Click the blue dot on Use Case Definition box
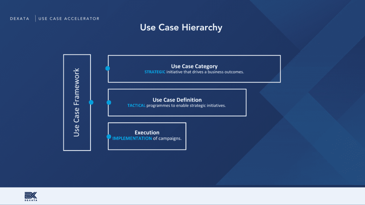This screenshot has height=205, width=365. pos(109,102)
